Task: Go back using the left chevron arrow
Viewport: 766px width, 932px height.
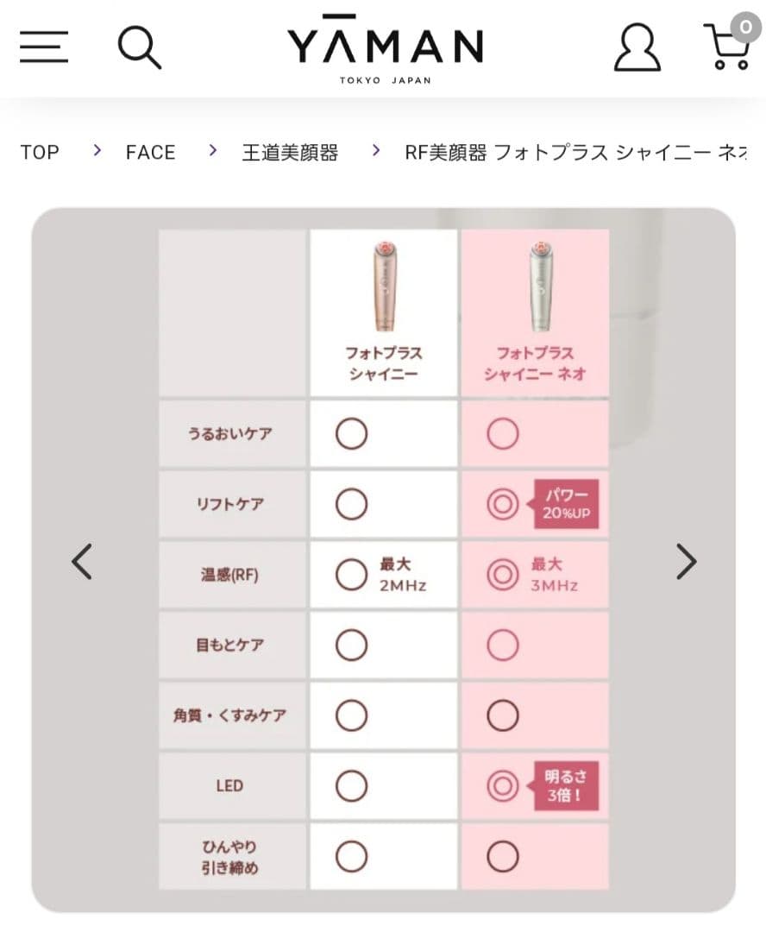Action: [x=80, y=562]
